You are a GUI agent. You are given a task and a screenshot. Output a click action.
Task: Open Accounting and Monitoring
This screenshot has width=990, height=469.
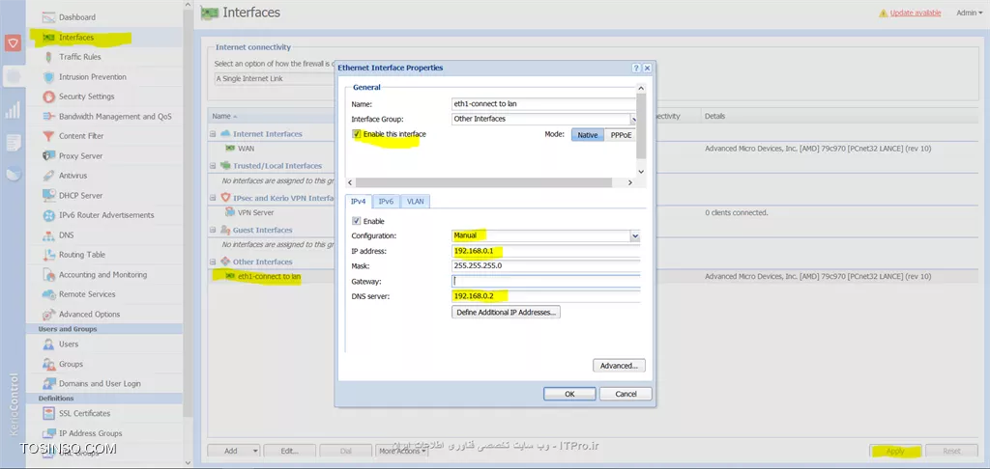pos(102,275)
